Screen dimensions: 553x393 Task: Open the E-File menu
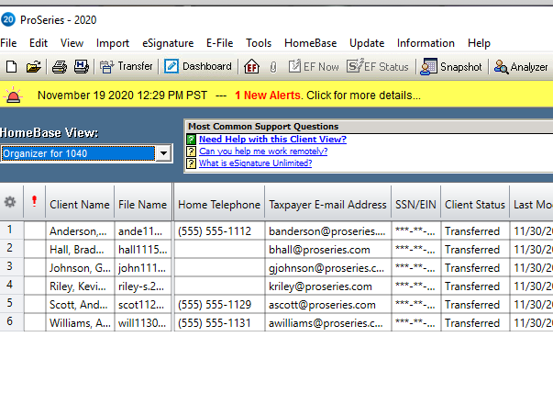pos(219,43)
